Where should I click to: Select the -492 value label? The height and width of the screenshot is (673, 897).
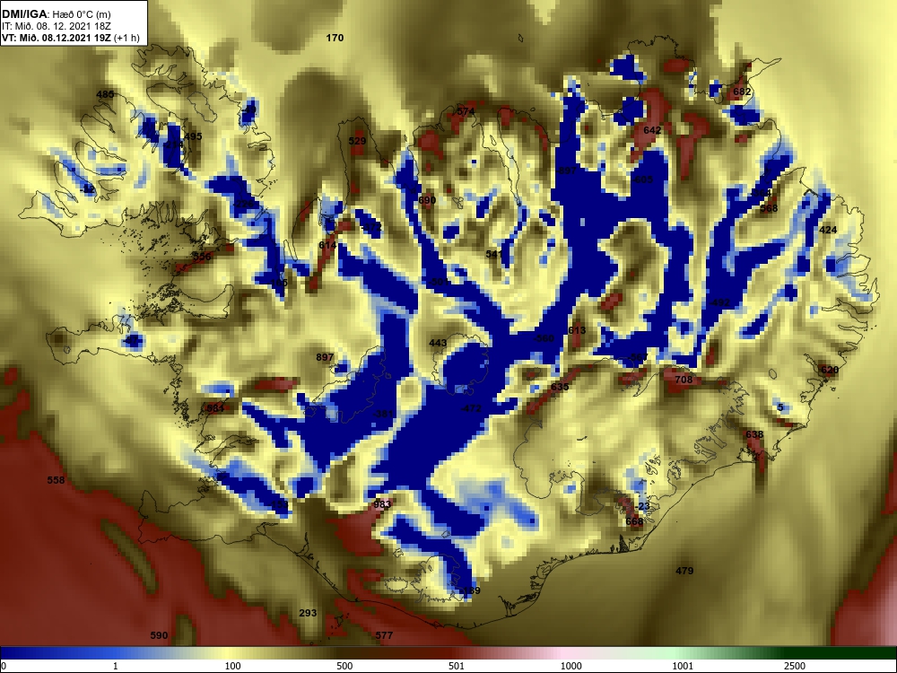719,302
